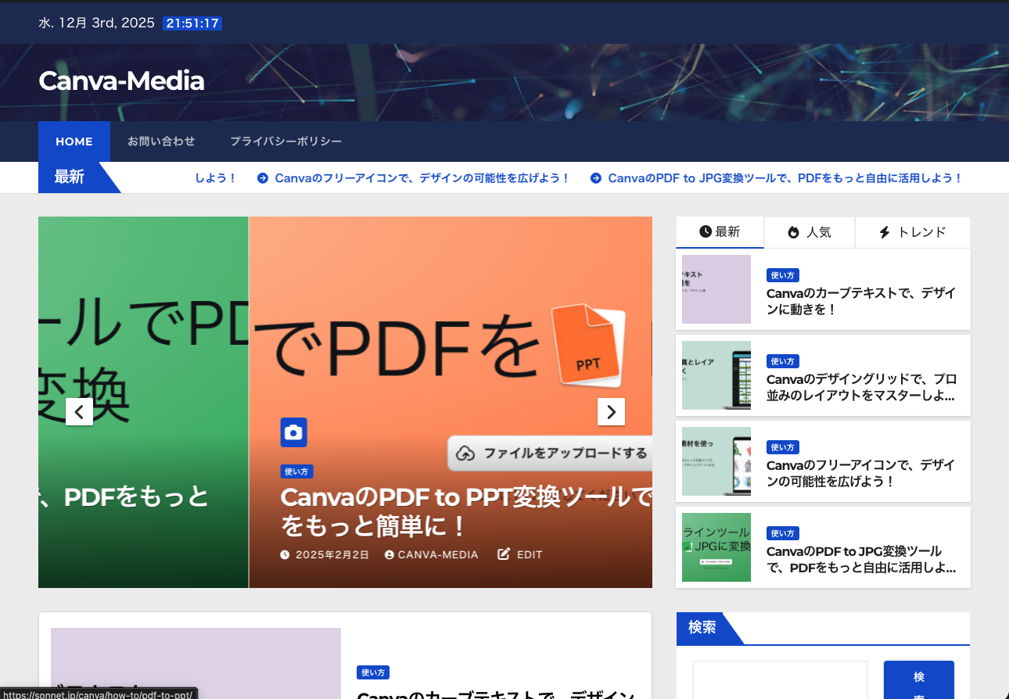Screen dimensions: 1009x699
Task: Click the user icon beside CANVA-MEDIA
Action: click(x=390, y=555)
